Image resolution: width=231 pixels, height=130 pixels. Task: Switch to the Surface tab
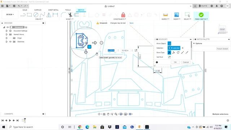(x=38, y=10)
